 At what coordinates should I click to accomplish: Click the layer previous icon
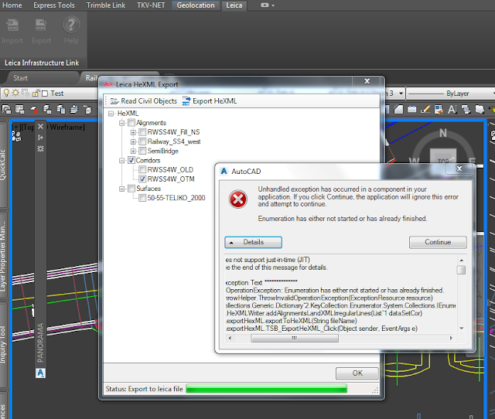pos(87,110)
